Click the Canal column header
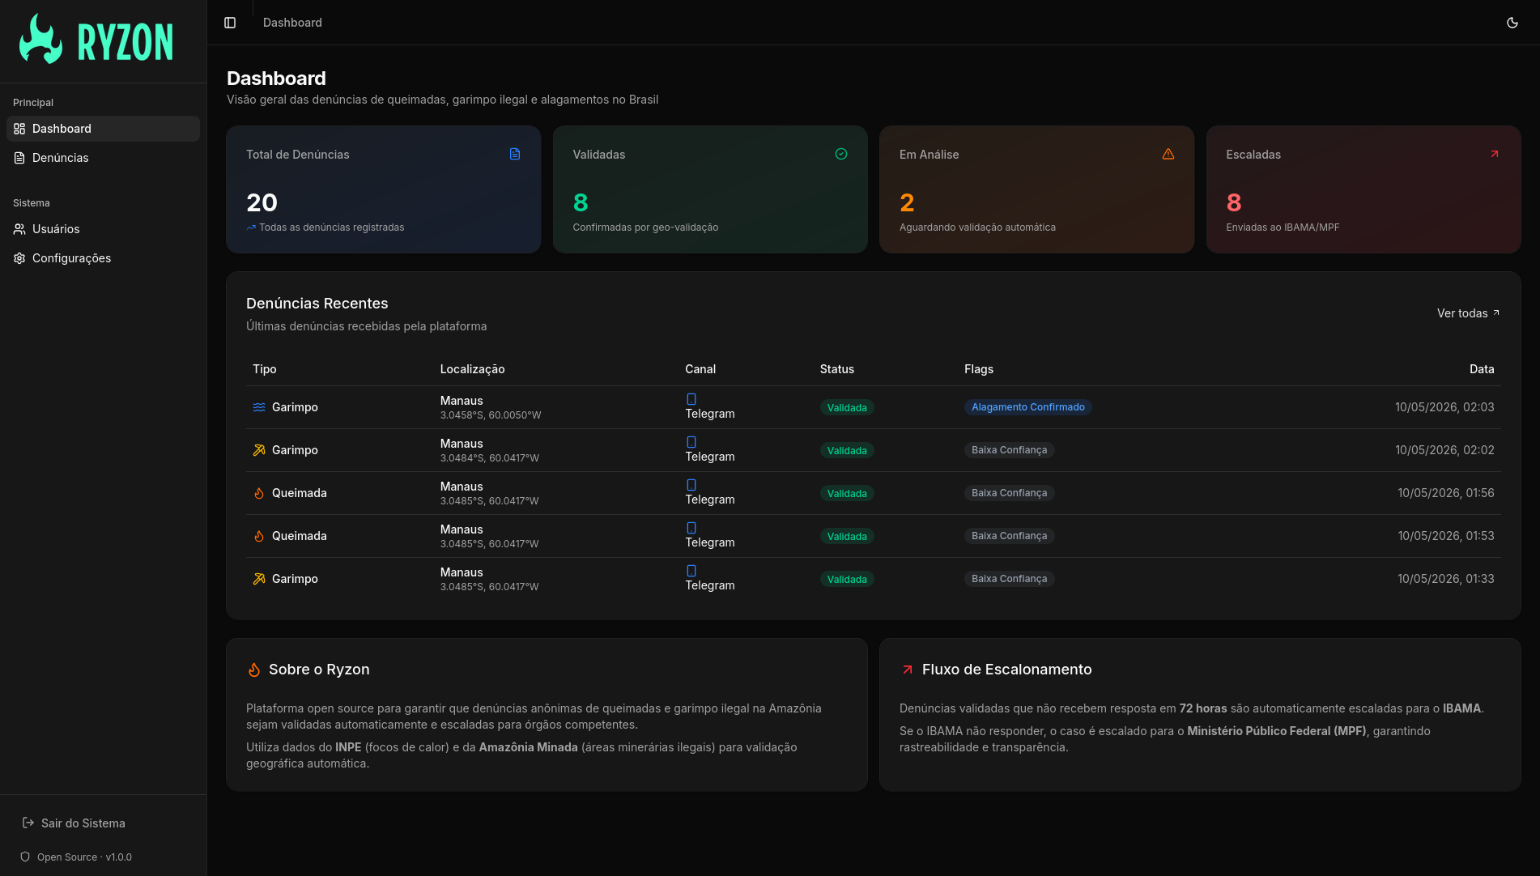 coord(700,369)
